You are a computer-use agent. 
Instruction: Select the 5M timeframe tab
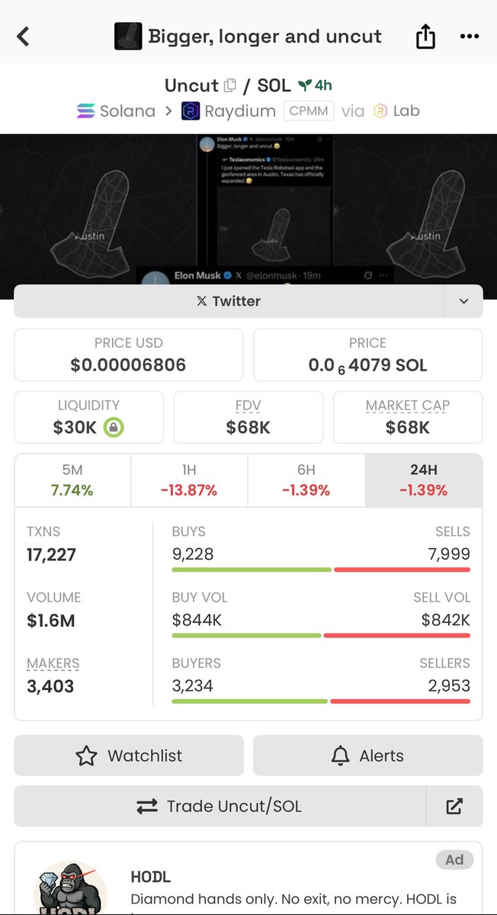pyautogui.click(x=72, y=480)
